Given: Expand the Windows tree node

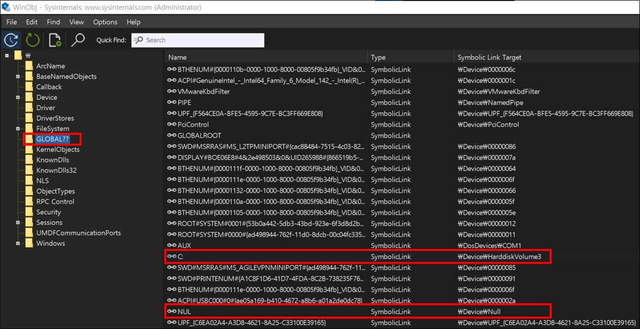Looking at the screenshot, I should pyautogui.click(x=18, y=243).
